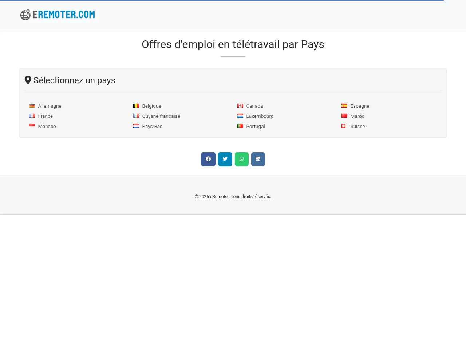Image resolution: width=466 pixels, height=349 pixels.
Task: Share the page on LinkedIn
Action: coord(258,159)
